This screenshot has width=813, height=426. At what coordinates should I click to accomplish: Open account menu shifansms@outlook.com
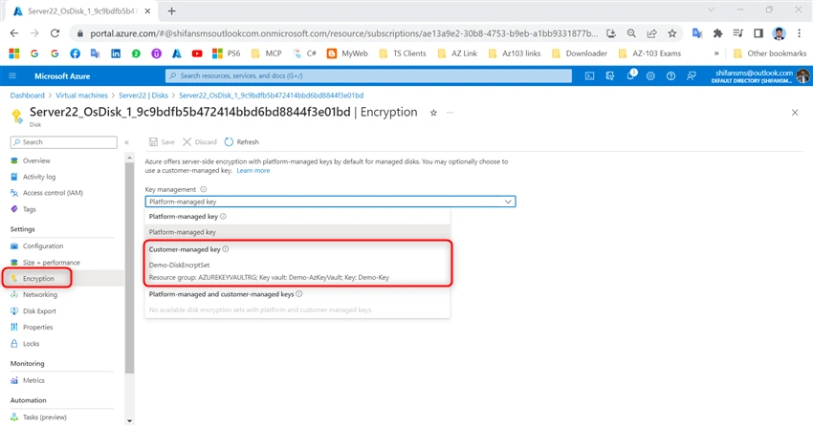(759, 76)
